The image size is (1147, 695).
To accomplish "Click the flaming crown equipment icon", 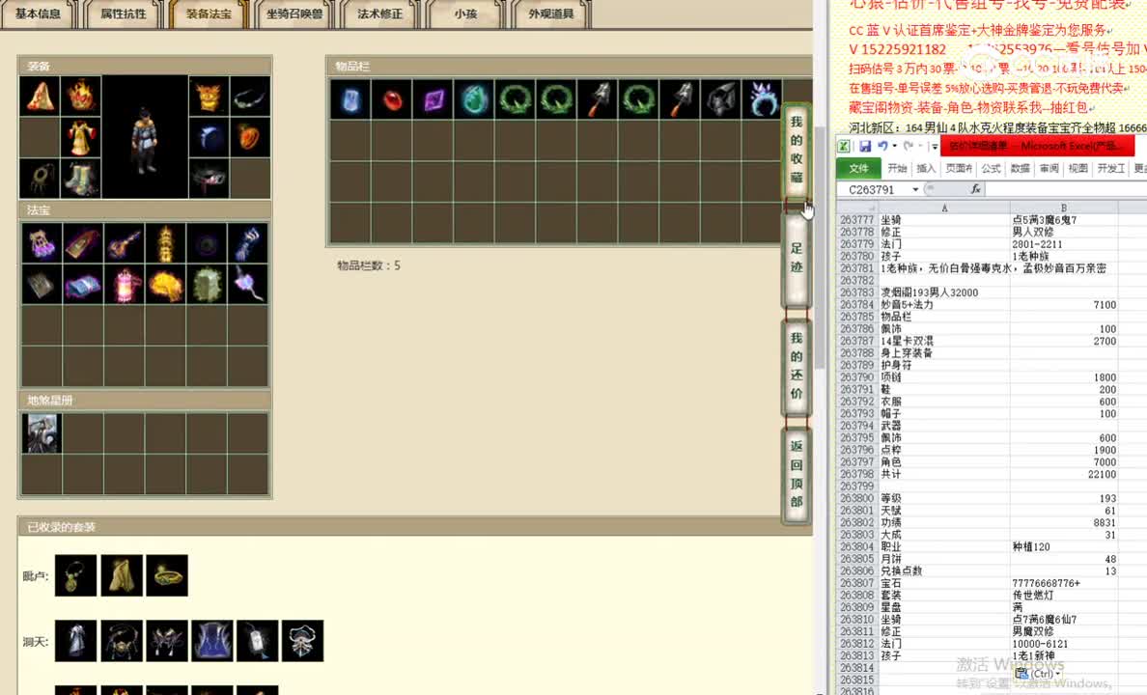I will tap(80, 96).
